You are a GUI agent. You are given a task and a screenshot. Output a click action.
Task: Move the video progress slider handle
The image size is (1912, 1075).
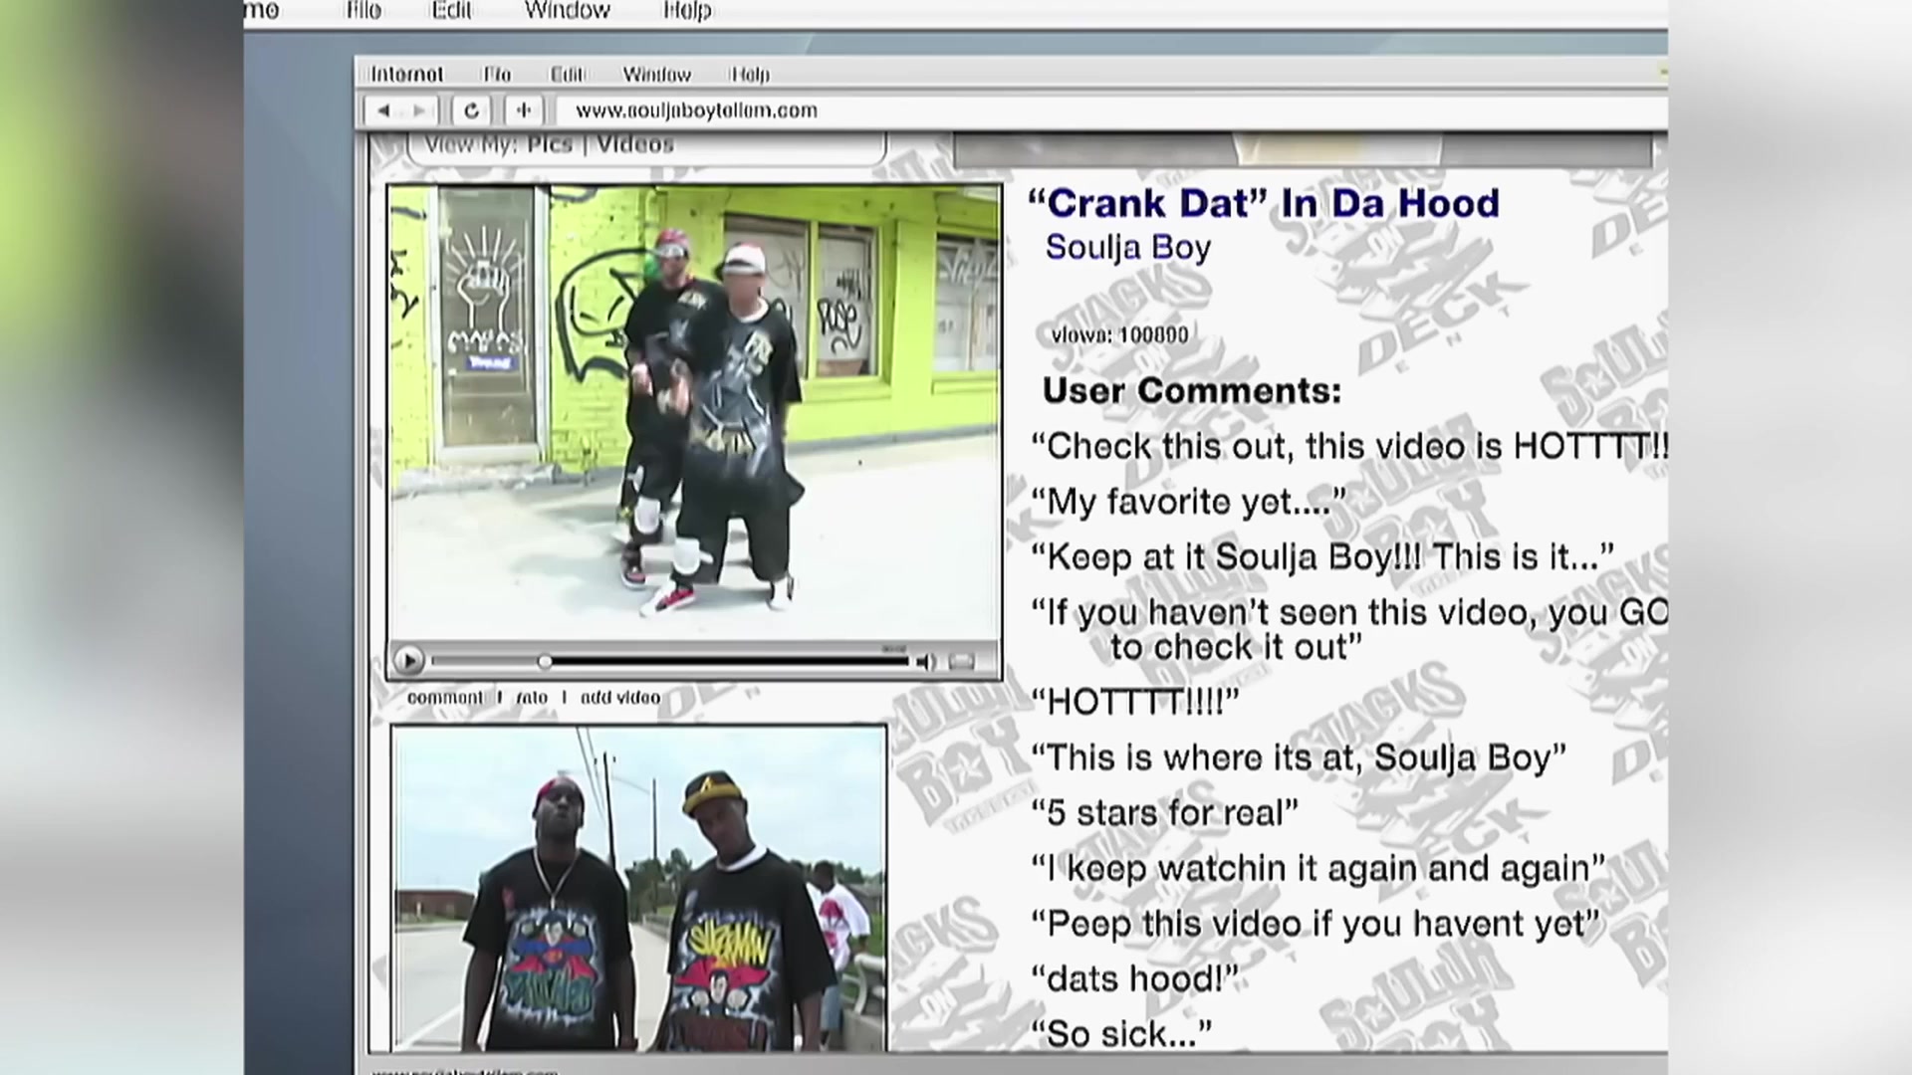pyautogui.click(x=545, y=661)
